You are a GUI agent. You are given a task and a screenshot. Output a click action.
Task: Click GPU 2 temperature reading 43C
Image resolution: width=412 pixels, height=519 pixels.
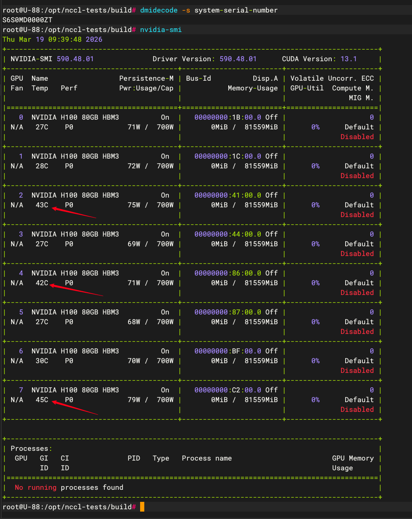(x=42, y=205)
